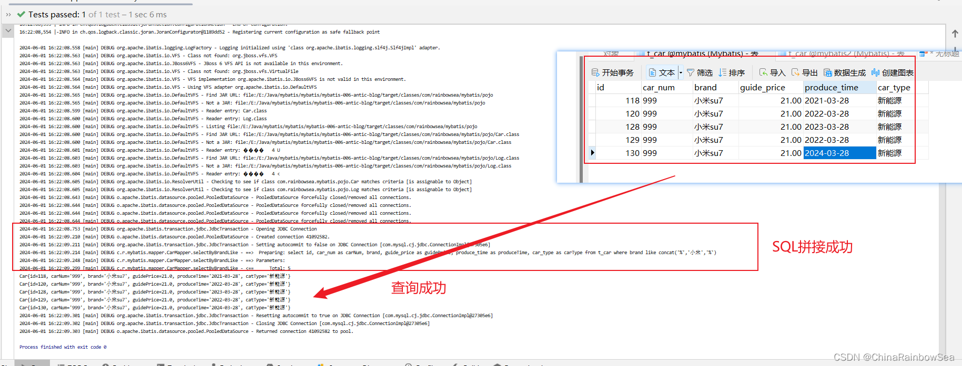This screenshot has width=962, height=366.
Task: Click the 筛选 filter funnel icon
Action: (x=691, y=72)
